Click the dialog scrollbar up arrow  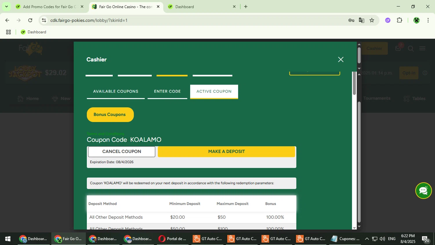pos(359,44)
